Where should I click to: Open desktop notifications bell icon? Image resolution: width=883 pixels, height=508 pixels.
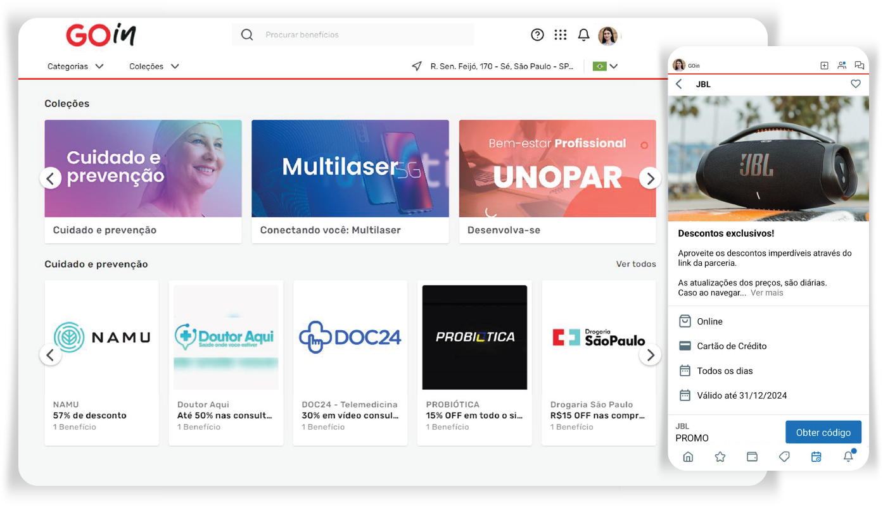click(584, 35)
